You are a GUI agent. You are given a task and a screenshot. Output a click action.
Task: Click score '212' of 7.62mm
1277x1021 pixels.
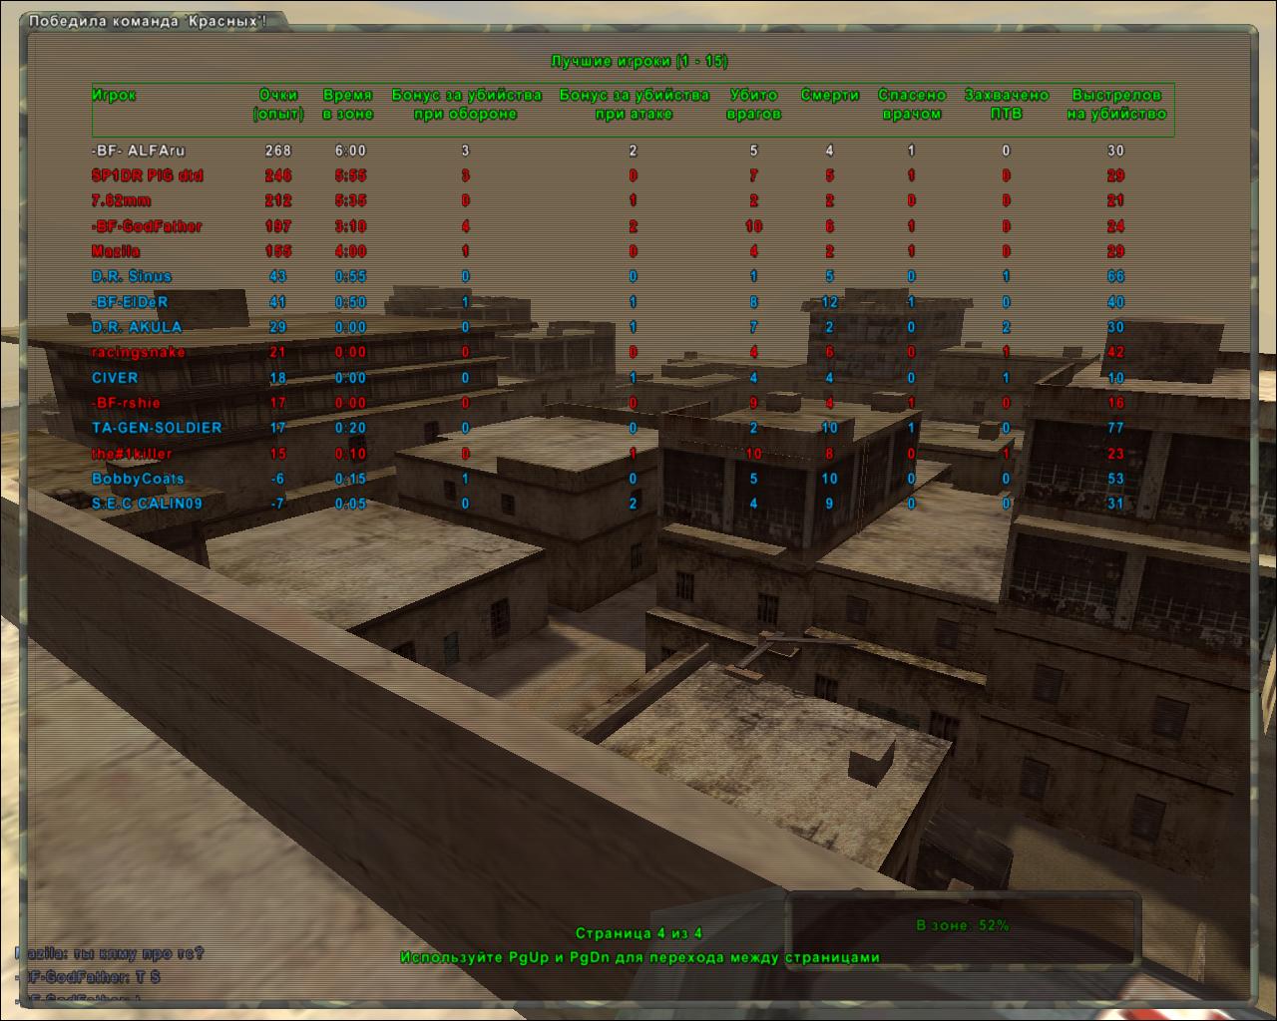[278, 200]
